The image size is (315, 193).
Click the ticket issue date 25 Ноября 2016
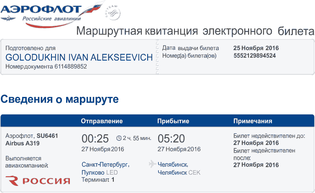pos(256,48)
